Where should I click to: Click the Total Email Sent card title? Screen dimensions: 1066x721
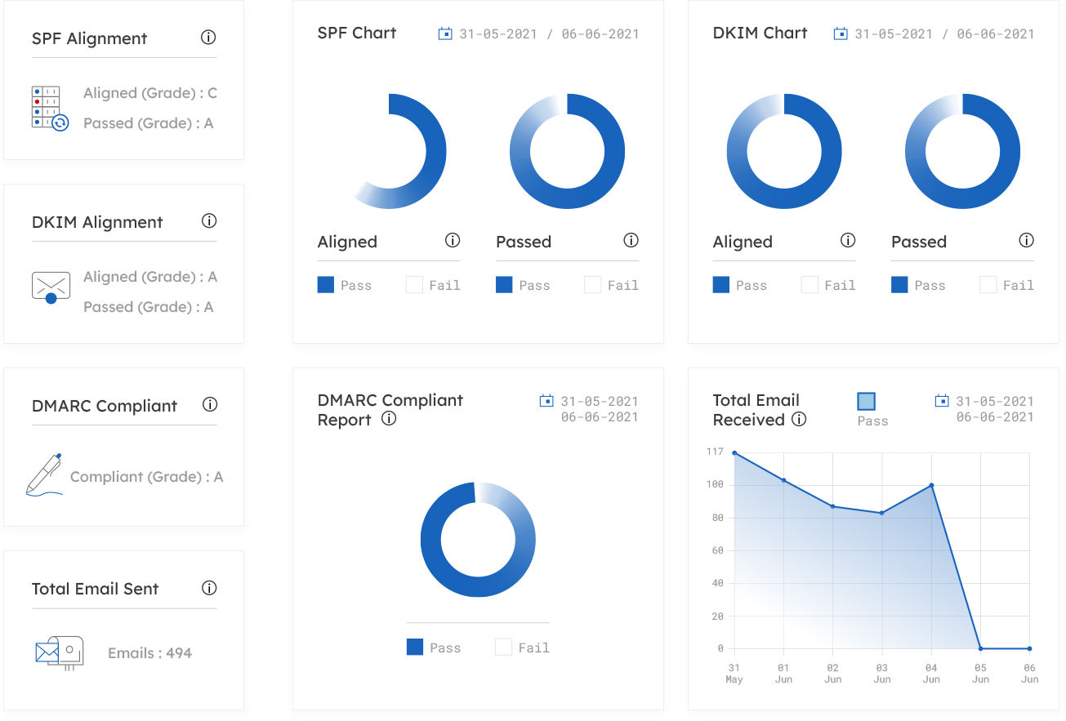pos(96,589)
